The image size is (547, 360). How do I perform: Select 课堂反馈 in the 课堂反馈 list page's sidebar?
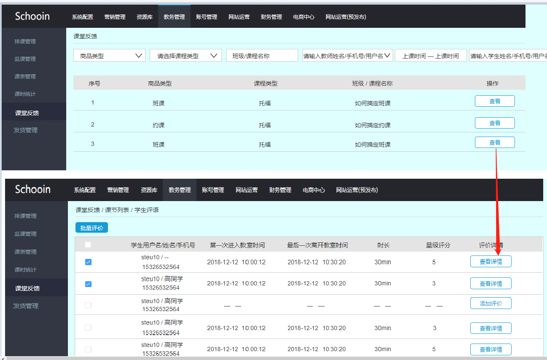[x=34, y=113]
